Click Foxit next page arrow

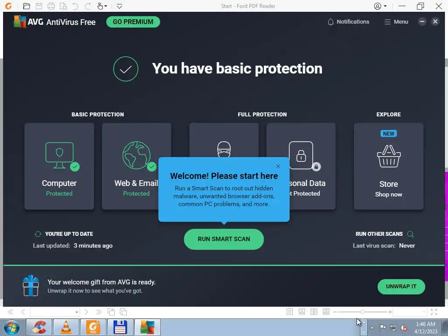86,312
